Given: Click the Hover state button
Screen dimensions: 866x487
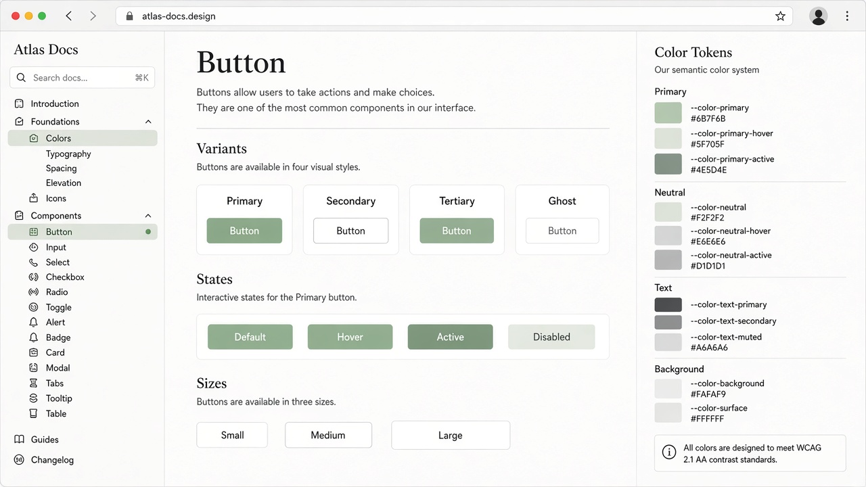Looking at the screenshot, I should click(x=350, y=337).
